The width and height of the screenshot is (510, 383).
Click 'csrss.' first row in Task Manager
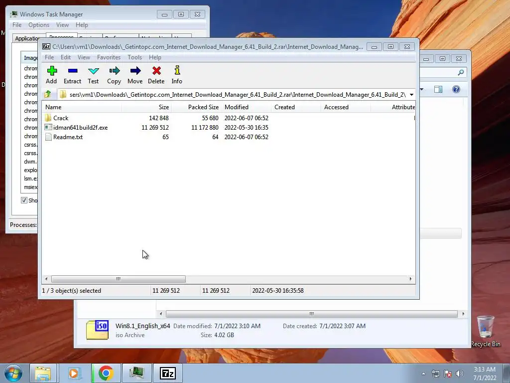coord(30,145)
